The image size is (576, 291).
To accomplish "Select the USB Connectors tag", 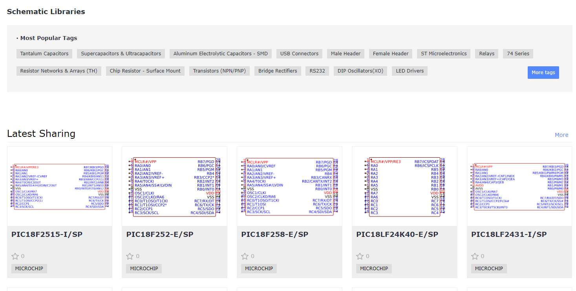I will [299, 54].
